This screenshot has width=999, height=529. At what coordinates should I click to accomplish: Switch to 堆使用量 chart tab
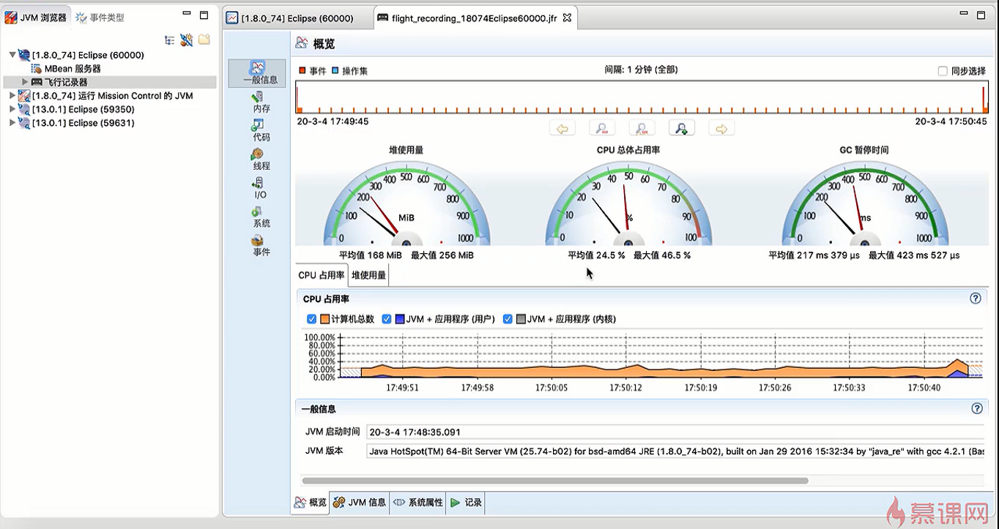point(368,275)
